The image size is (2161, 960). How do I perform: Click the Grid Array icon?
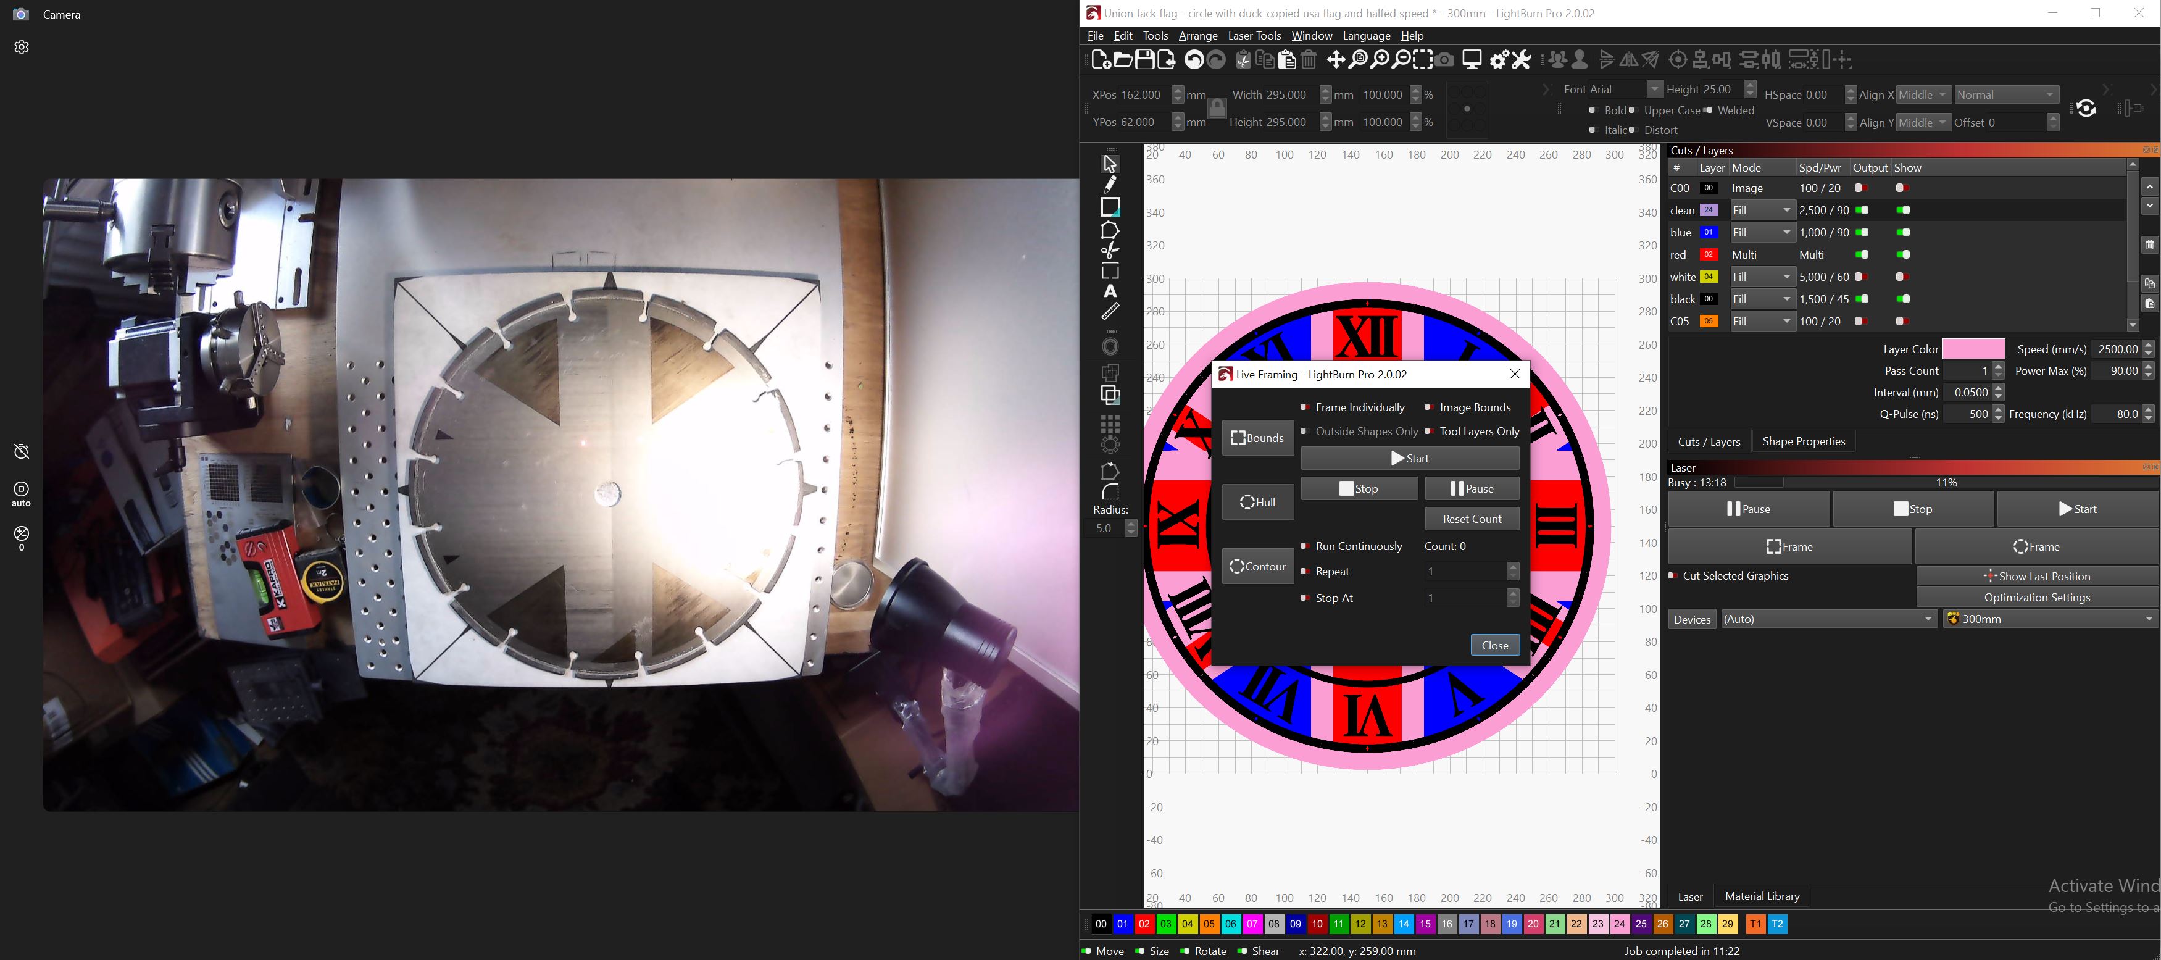coord(1110,424)
